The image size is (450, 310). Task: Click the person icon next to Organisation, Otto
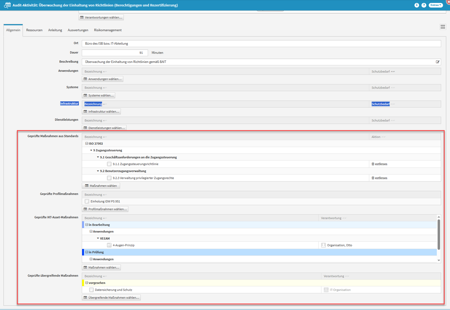coord(324,245)
